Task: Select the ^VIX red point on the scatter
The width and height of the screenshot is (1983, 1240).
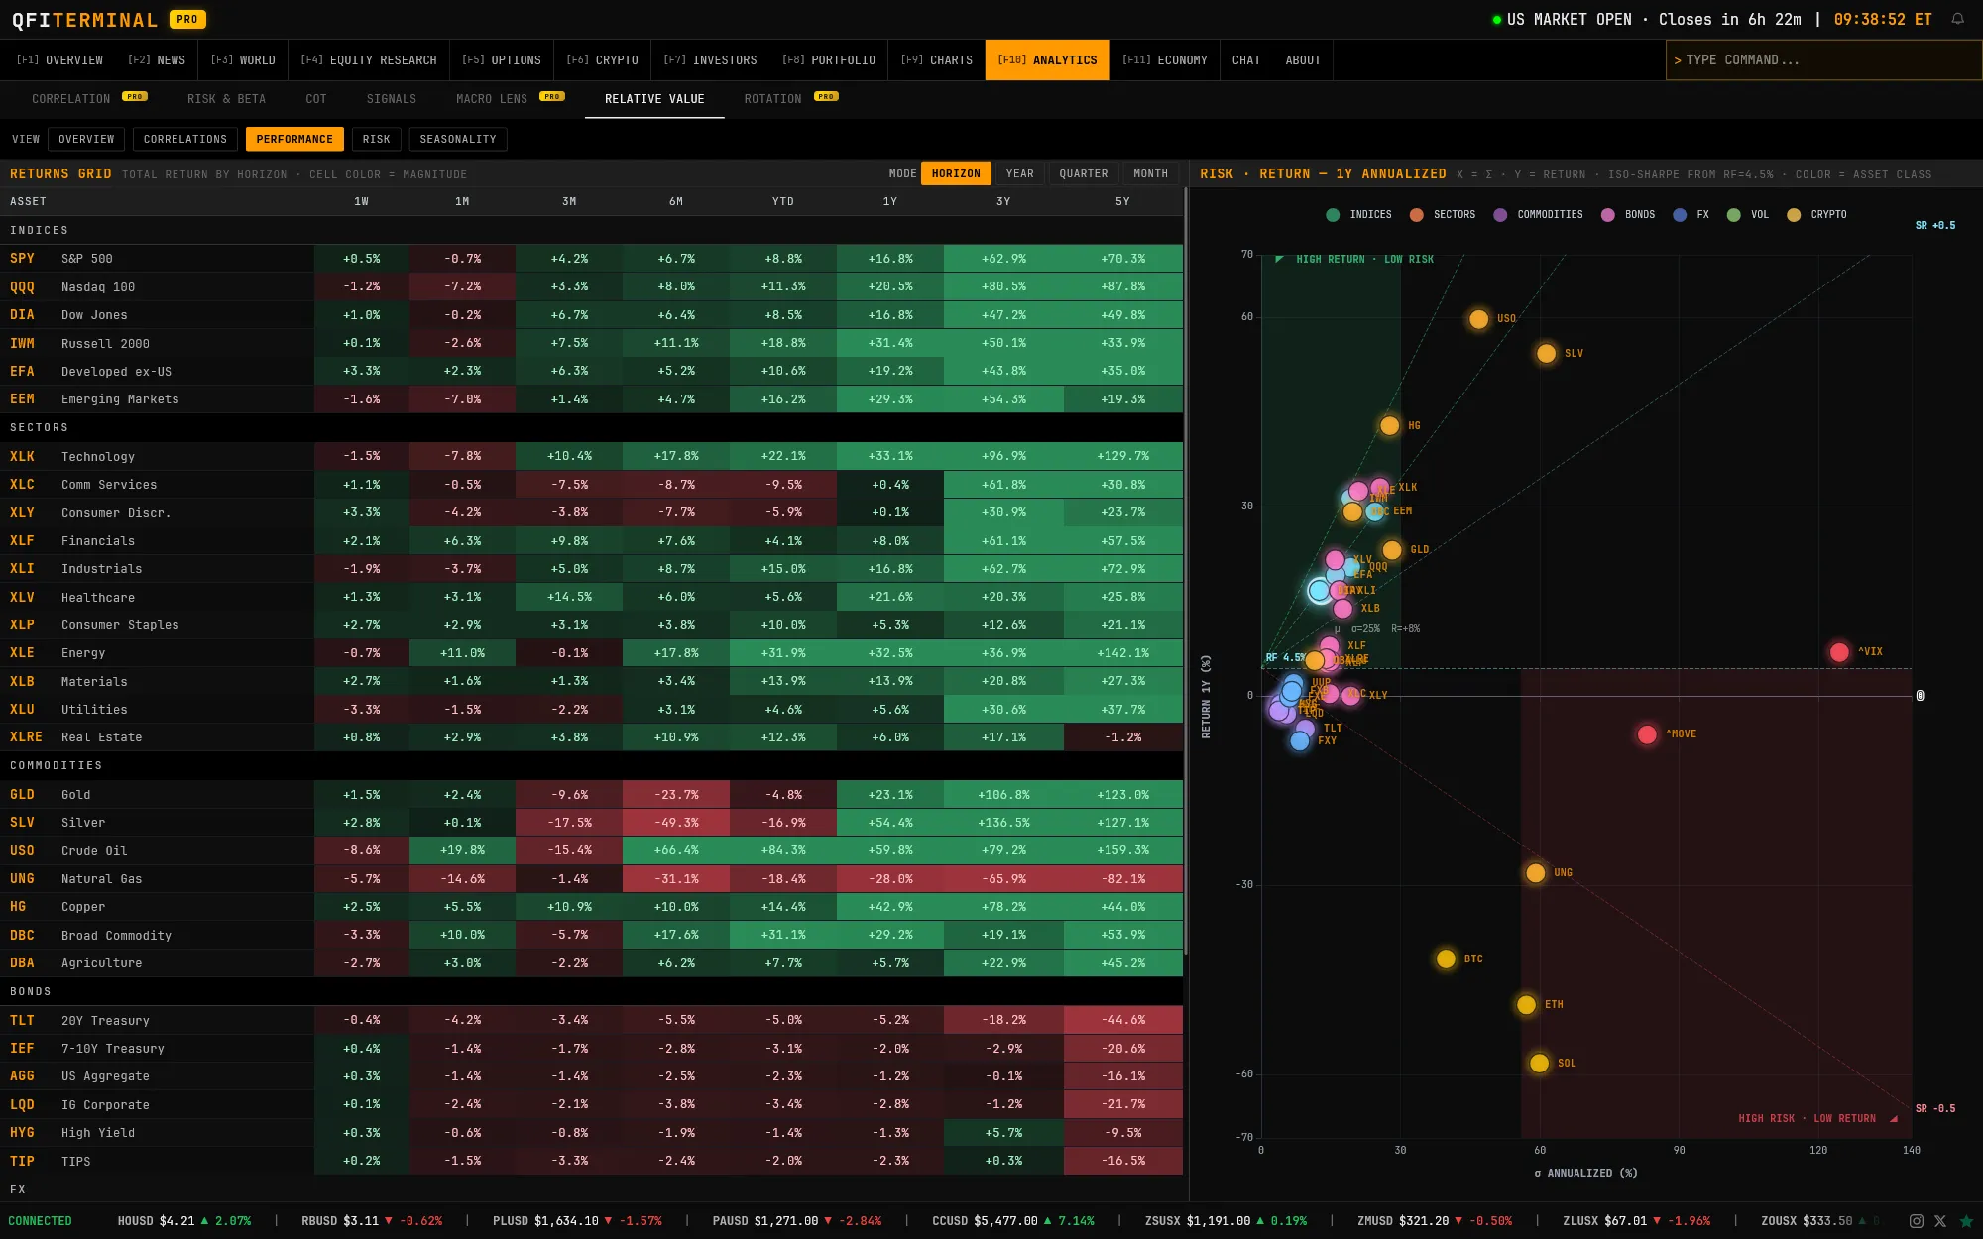Action: [1839, 652]
